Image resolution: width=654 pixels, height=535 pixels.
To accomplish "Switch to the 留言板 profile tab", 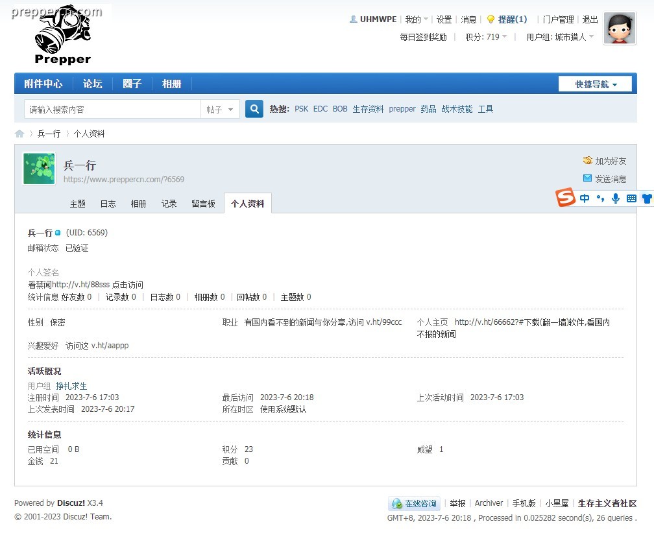I will [x=204, y=204].
